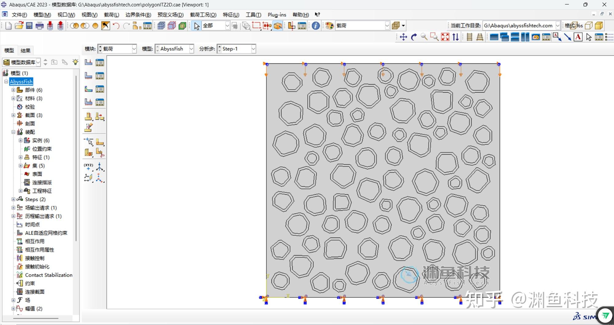Open the Step-1 analysis step dropdown

tap(253, 49)
